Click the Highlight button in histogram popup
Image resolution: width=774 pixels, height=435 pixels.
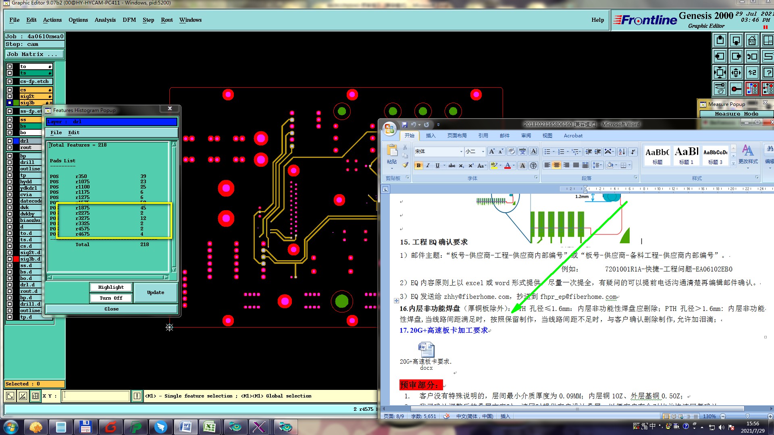[111, 287]
